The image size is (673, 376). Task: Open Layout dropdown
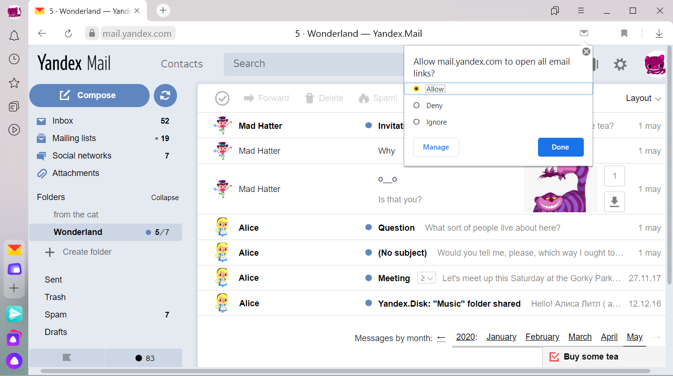tap(643, 98)
